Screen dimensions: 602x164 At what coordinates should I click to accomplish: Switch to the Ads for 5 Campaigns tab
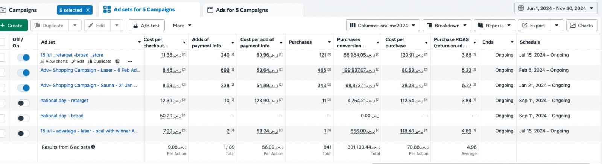point(242,10)
